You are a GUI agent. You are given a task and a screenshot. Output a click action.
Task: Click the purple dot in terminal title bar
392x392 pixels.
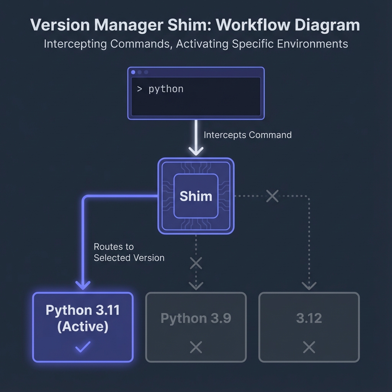coord(133,72)
